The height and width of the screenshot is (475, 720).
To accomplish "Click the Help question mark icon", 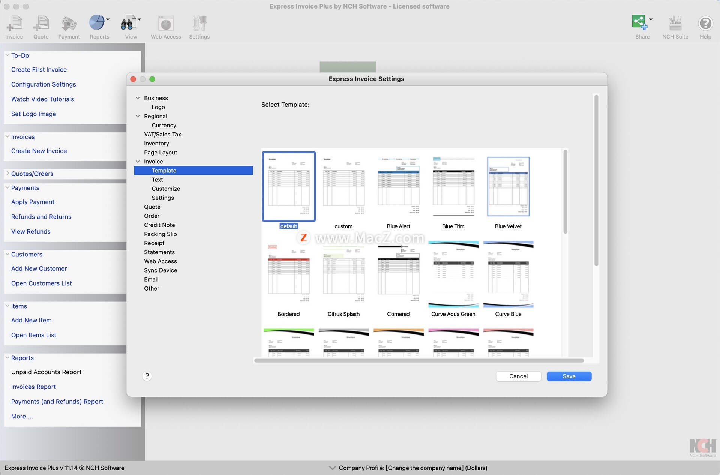I will point(705,23).
